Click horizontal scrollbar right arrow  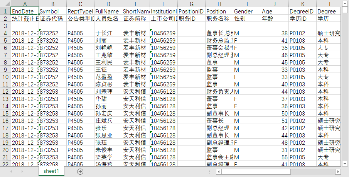point(338,172)
